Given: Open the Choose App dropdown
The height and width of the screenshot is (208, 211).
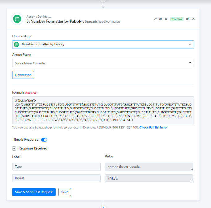Looking at the screenshot, I should point(103,45).
